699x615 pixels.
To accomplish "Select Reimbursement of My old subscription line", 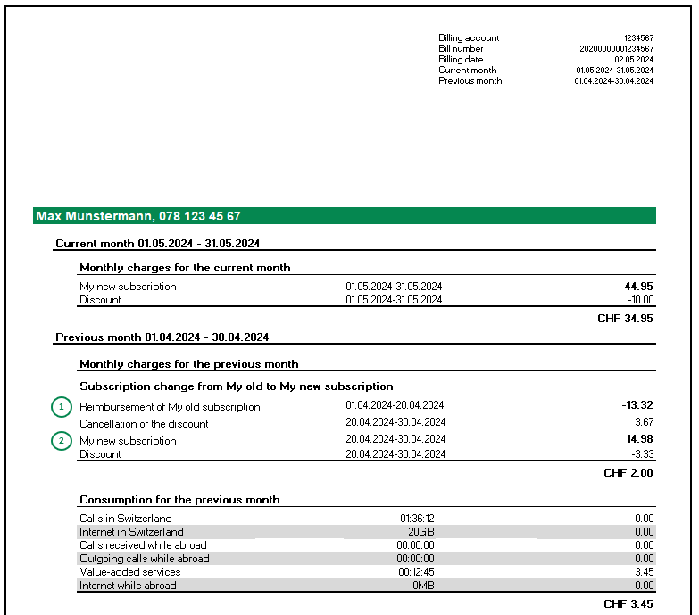I will pos(170,407).
